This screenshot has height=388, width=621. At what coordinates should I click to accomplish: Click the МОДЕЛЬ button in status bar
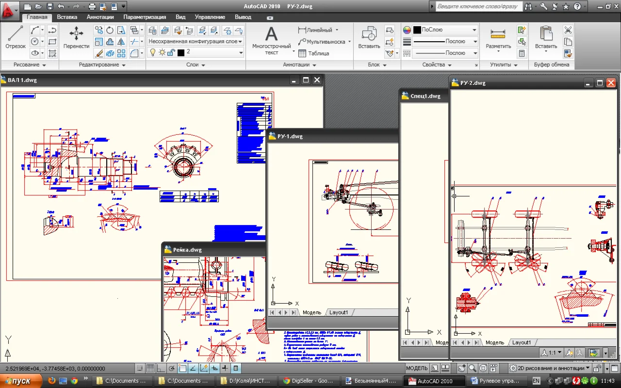pyautogui.click(x=417, y=368)
